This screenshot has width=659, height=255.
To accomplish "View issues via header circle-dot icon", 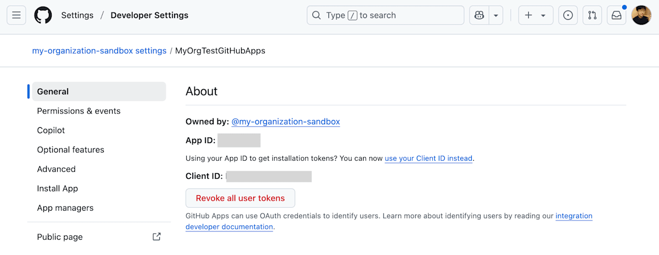I will tap(568, 15).
